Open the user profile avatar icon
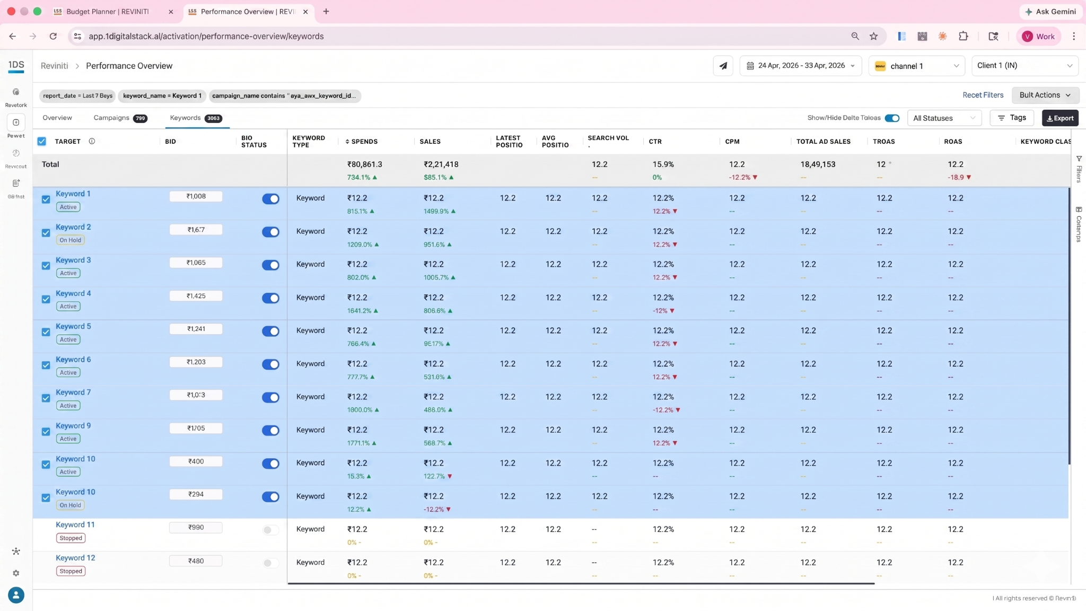1086x611 pixels. pyautogui.click(x=16, y=595)
